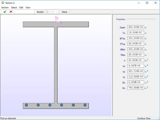Screen dimensions: 160x120
Task: Click the Z axis arrow at the origin
Action: point(56,19)
